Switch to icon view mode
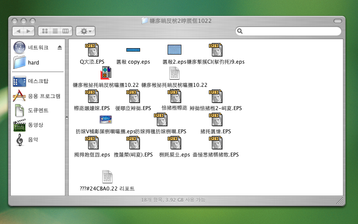Screen dimensions: 358x224 [x=44, y=31]
